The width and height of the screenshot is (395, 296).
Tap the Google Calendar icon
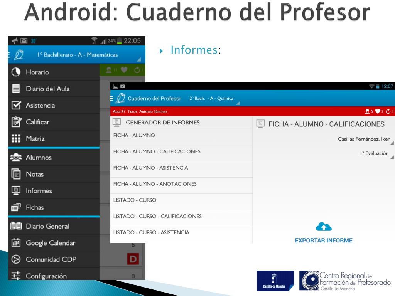[16, 243]
